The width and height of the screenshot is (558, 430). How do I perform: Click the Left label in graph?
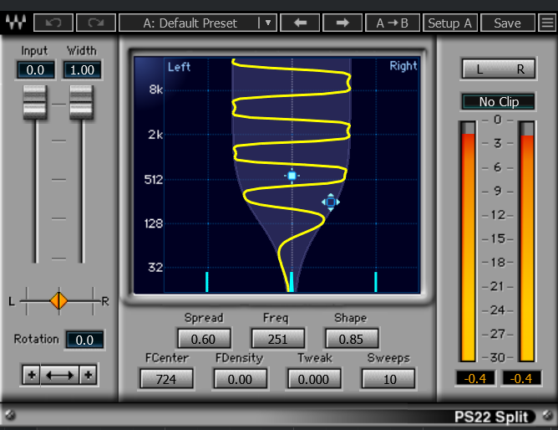179,67
